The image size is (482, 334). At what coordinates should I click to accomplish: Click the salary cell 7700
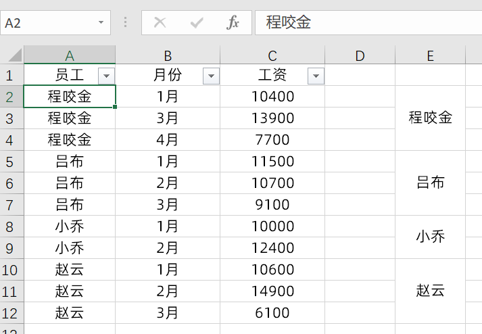coord(272,140)
